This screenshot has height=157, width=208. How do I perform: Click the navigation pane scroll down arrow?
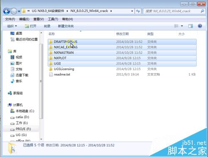pyautogui.click(x=41, y=139)
